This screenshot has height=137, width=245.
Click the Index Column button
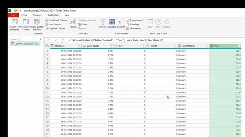tap(54, 24)
